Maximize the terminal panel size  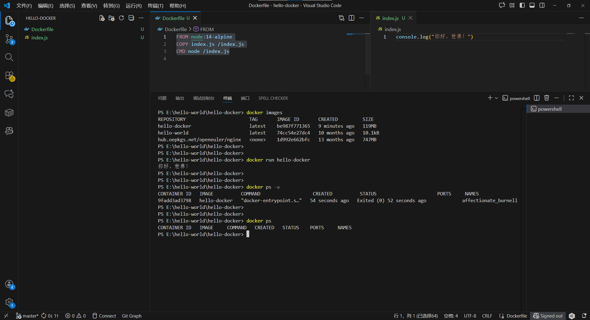click(x=571, y=98)
